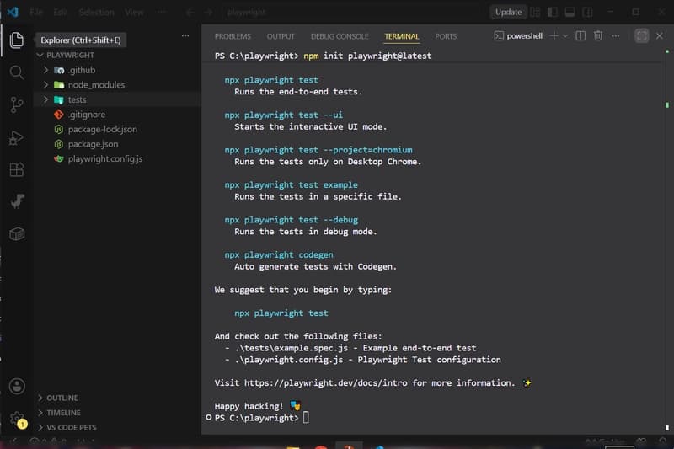Toggle maximized panel size icon
Image resolution: width=674 pixels, height=449 pixels.
(641, 35)
